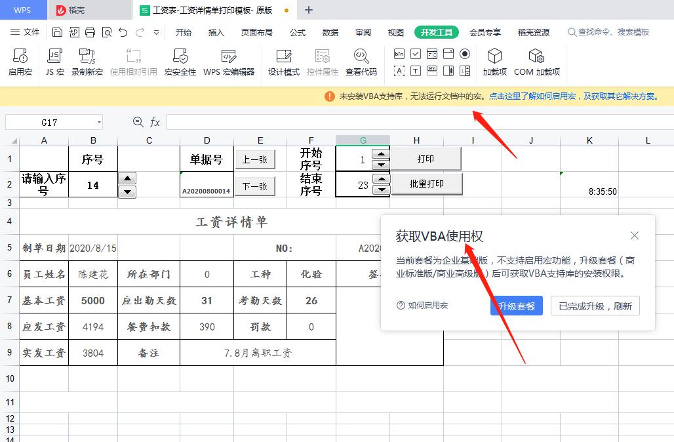Open the 会员专享 tab

point(485,32)
